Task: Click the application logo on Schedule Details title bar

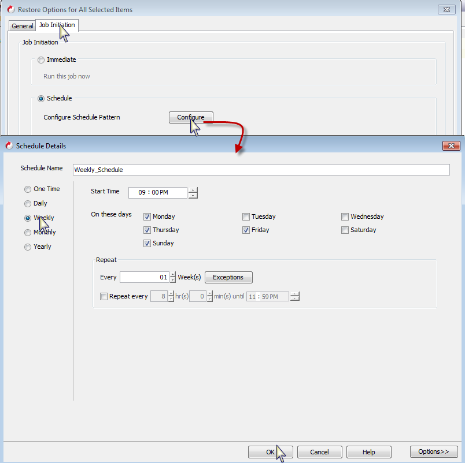Action: tap(8, 145)
